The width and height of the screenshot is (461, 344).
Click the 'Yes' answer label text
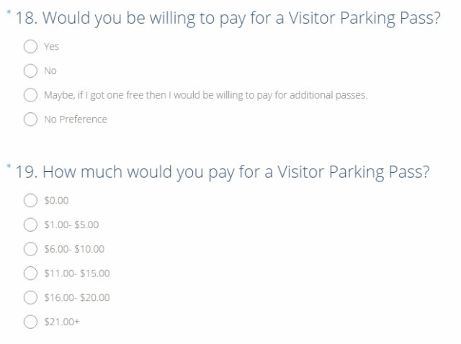(52, 46)
